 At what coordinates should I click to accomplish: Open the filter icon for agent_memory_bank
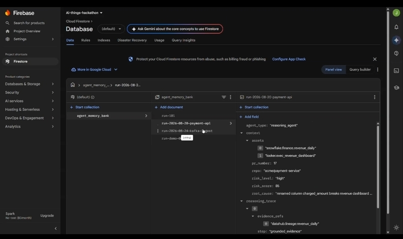tap(223, 97)
